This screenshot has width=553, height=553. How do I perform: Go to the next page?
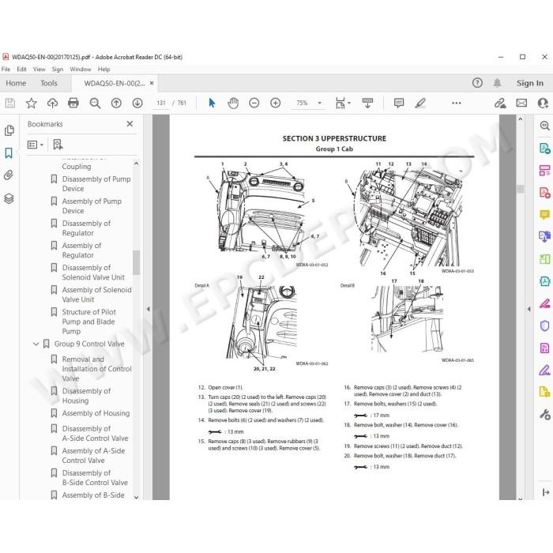(x=137, y=103)
